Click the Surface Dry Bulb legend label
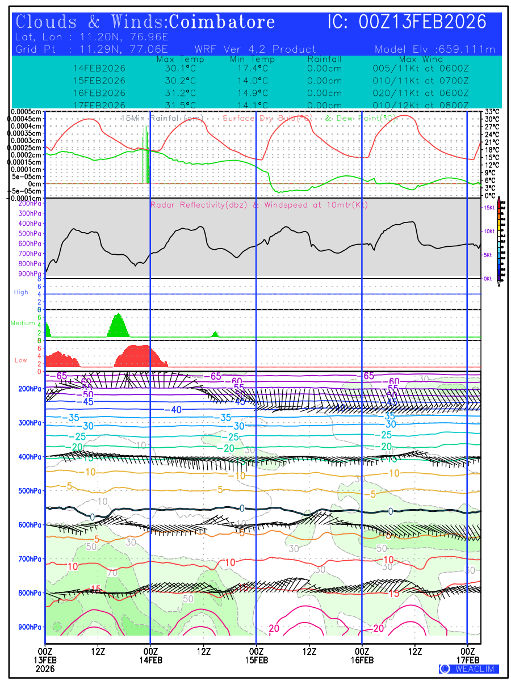 click(267, 118)
